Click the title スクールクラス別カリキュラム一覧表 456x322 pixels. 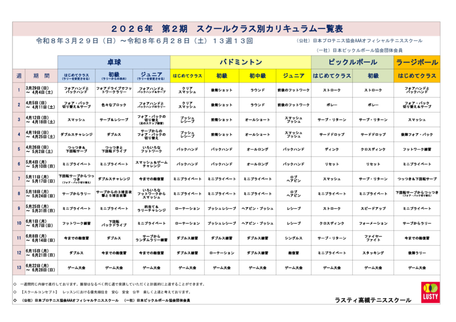coord(270,29)
